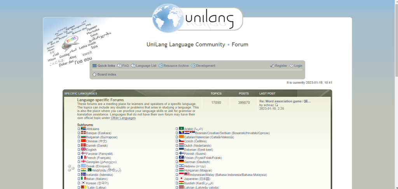
Task: Click the Dutch flag icon
Action: [x=181, y=145]
